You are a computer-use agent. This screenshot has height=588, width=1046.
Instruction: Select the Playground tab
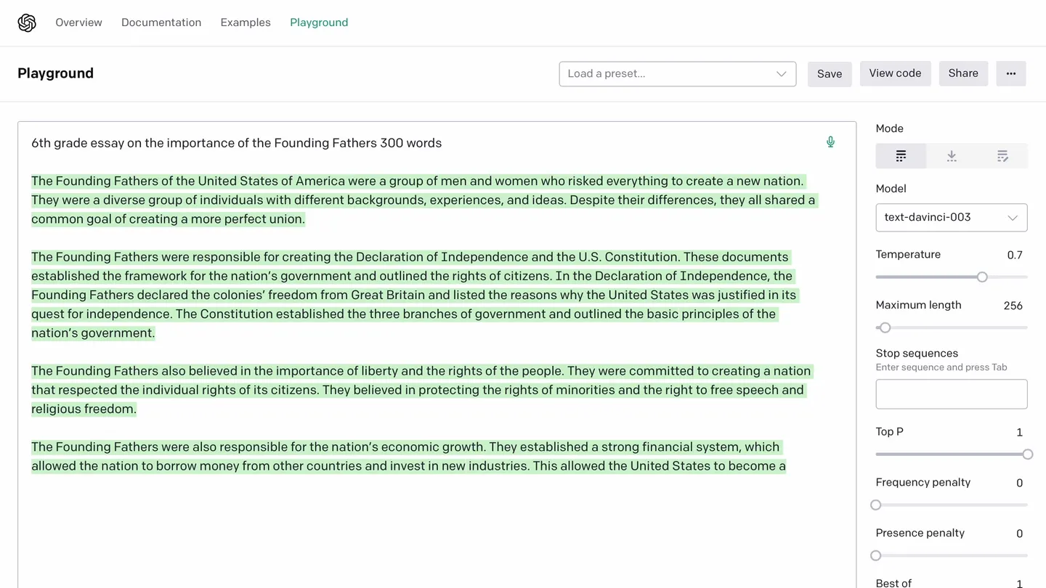pos(319,23)
